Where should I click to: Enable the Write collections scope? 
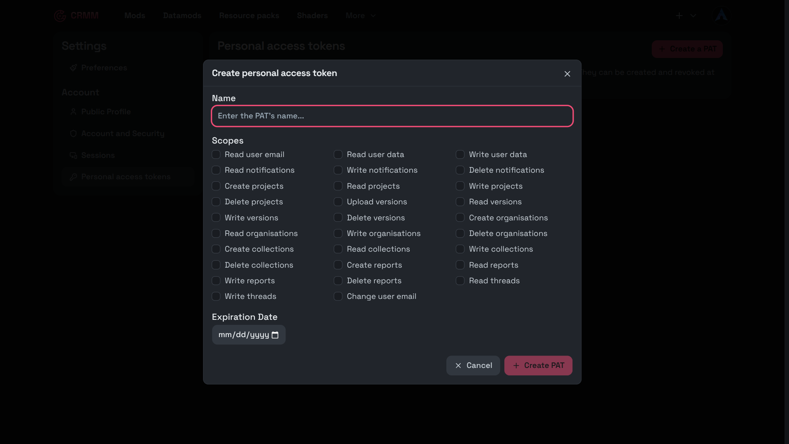pos(460,249)
